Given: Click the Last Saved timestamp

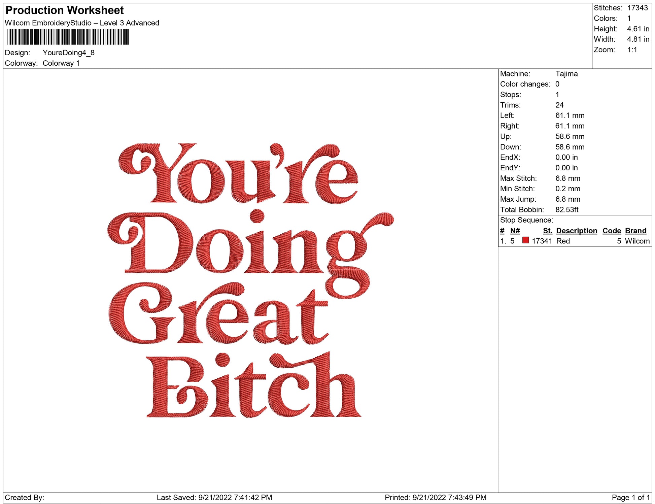Looking at the screenshot, I should click(x=214, y=497).
